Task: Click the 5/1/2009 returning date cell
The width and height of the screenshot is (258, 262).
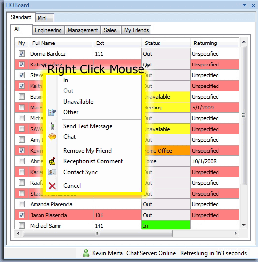Action: [215, 108]
